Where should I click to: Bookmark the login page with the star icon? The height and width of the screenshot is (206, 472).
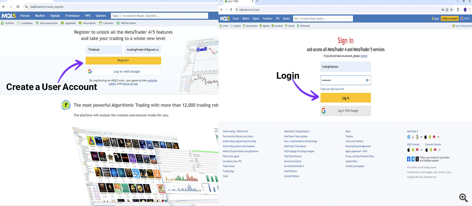451,10
